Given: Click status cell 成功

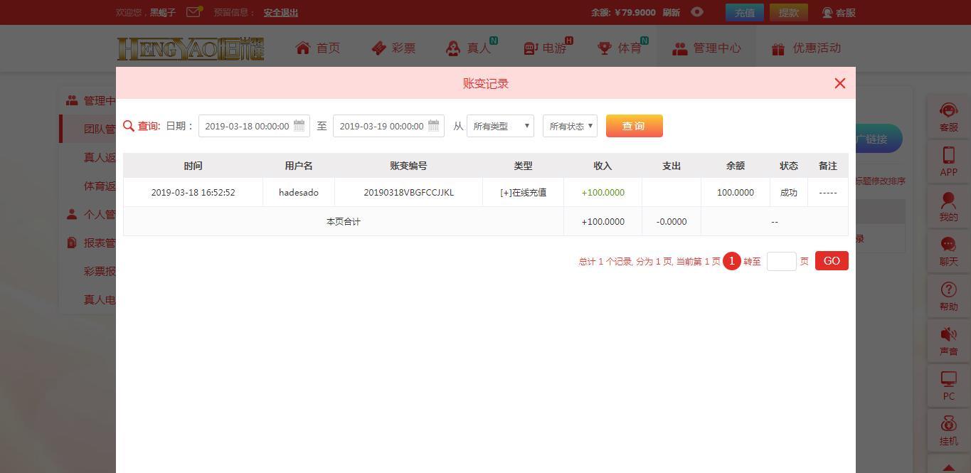Looking at the screenshot, I should pos(789,193).
